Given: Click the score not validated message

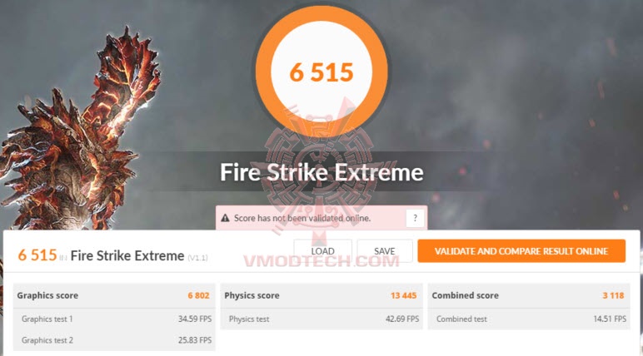Looking at the screenshot, I should pyautogui.click(x=302, y=218).
